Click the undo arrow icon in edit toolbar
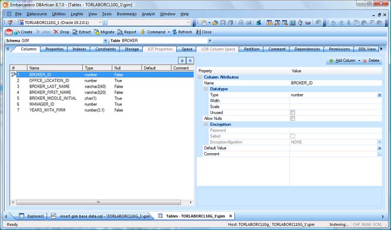Image resolution: width=391 pixels, height=230 pixels. click(x=333, y=23)
